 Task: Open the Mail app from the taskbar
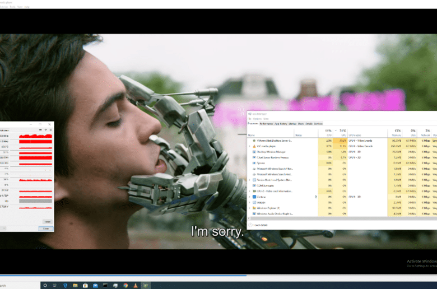click(x=95, y=286)
